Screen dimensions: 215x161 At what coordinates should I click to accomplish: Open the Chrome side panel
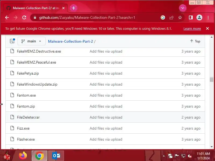tap(191, 17)
